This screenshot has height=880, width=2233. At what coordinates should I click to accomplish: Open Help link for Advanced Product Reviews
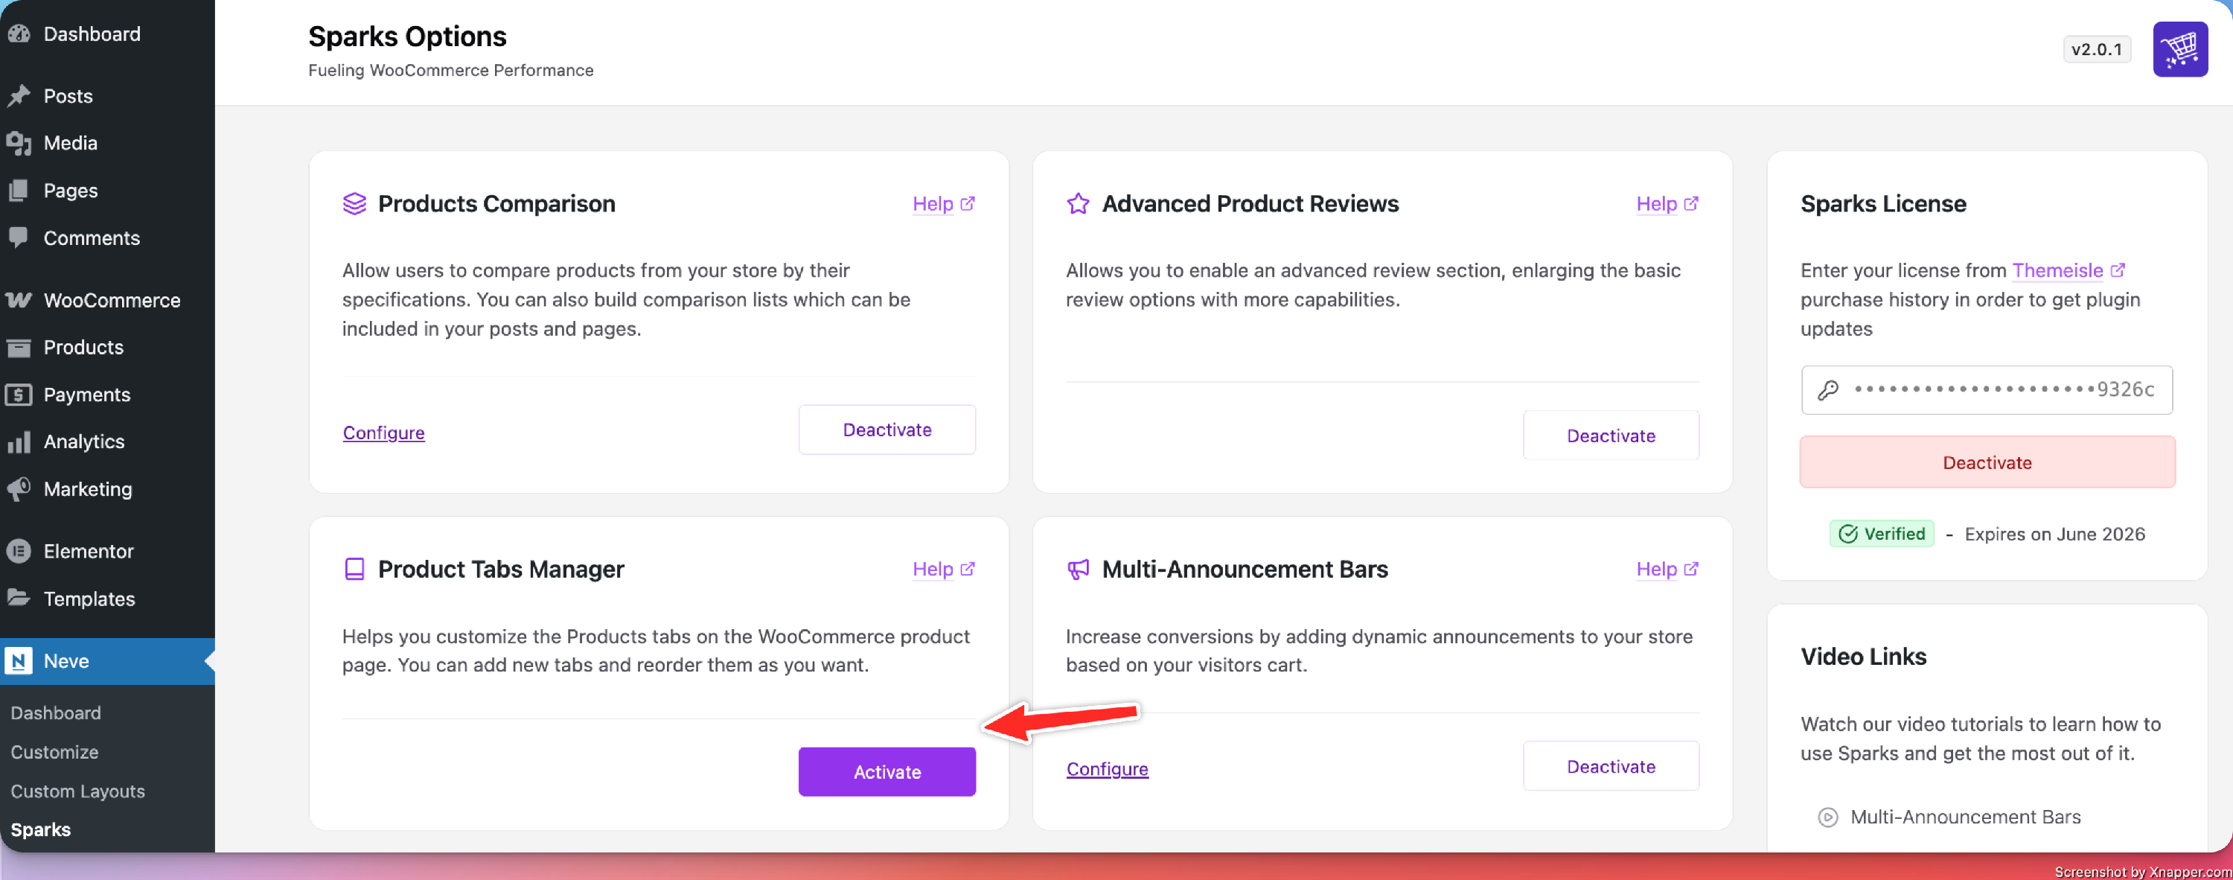pos(1666,204)
